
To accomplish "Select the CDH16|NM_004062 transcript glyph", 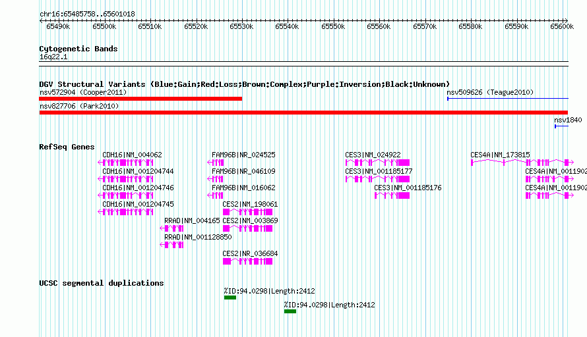I will pos(125,163).
